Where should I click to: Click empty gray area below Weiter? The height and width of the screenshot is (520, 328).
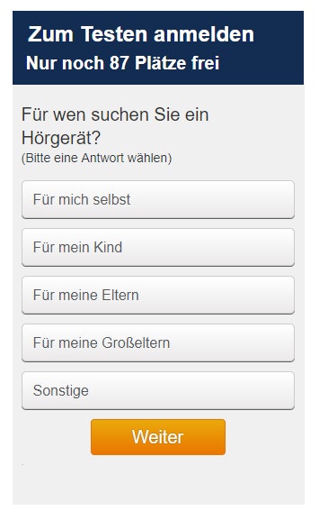point(158,481)
